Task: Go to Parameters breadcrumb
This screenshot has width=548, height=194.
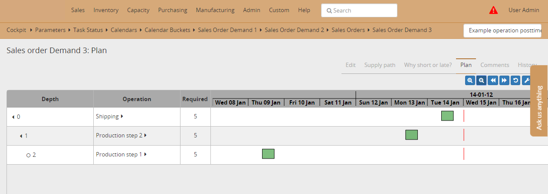Action: click(50, 30)
